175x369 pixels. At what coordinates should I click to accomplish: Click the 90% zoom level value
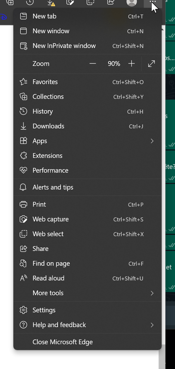(114, 64)
